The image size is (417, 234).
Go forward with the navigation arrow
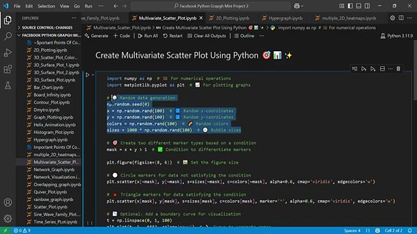point(124,6)
